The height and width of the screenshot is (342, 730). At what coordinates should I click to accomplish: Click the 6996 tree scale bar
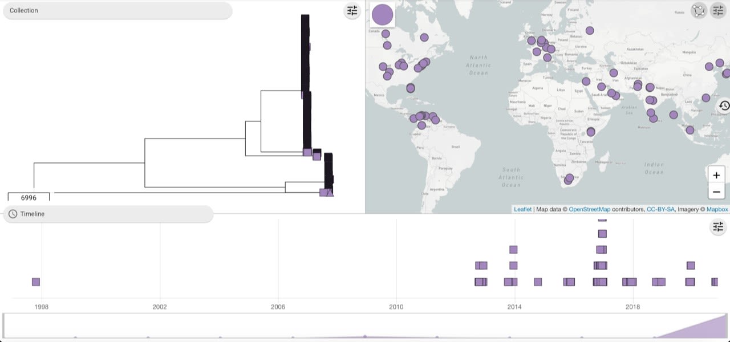pyautogui.click(x=29, y=197)
